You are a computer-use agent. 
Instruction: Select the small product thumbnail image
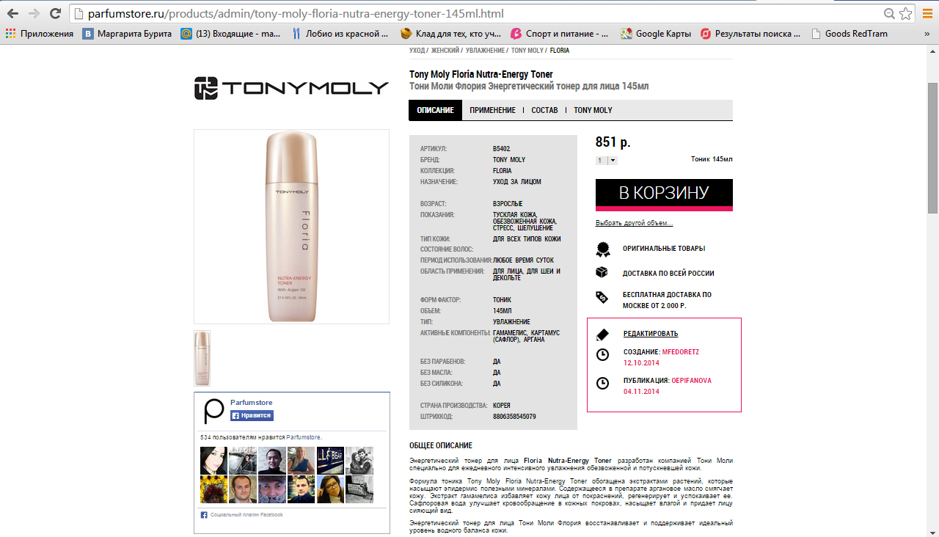pos(202,358)
